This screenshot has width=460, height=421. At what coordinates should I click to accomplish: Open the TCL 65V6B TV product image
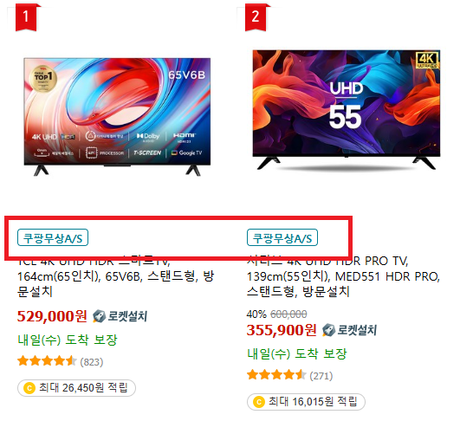coord(117,116)
